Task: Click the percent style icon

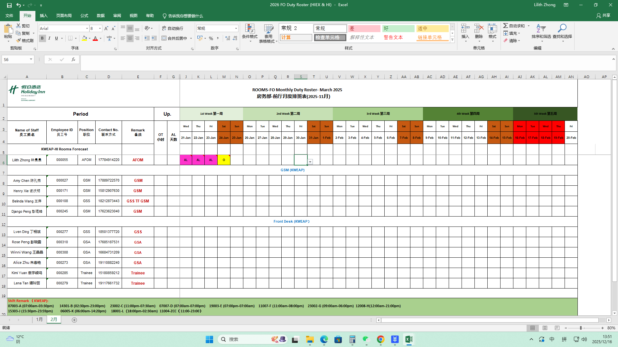Action: point(211,38)
